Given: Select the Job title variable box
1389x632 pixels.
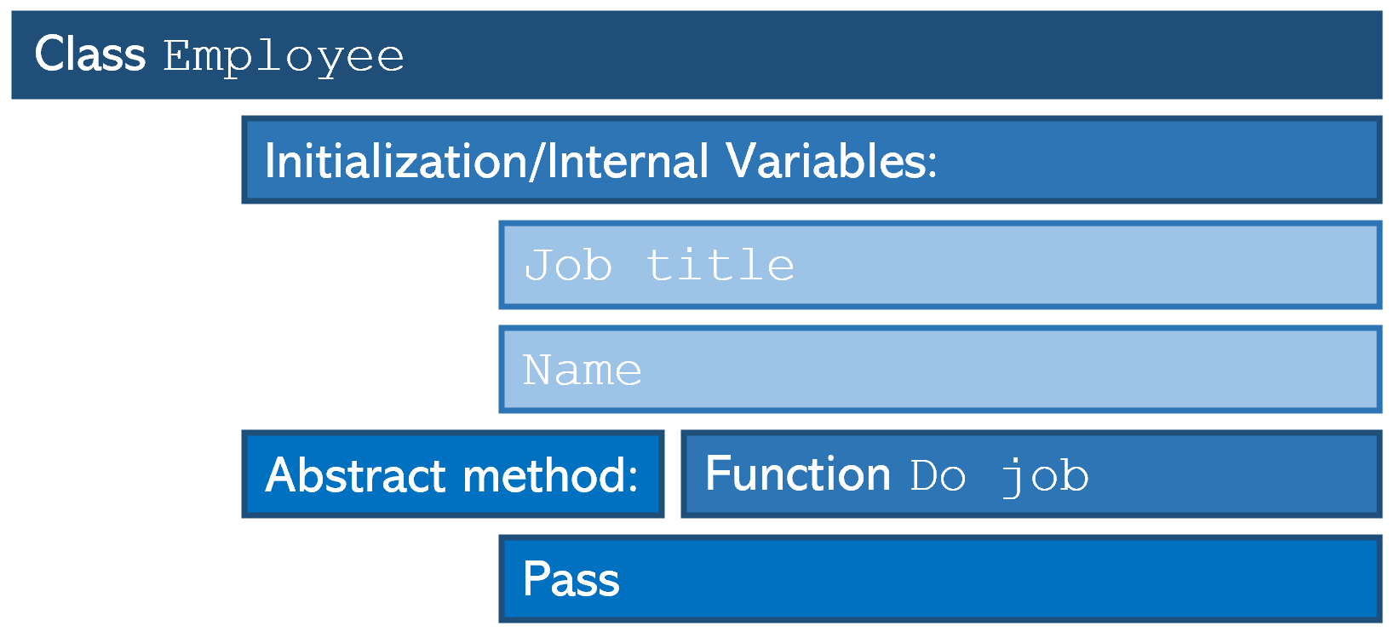Looking at the screenshot, I should pyautogui.click(x=940, y=265).
